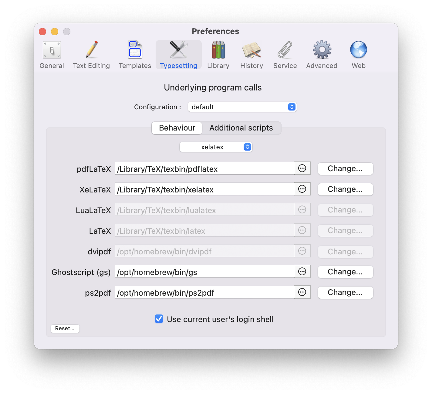Select the Behaviour tab
432x394 pixels.
click(177, 128)
